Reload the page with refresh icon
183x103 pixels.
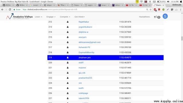tap(10, 9)
